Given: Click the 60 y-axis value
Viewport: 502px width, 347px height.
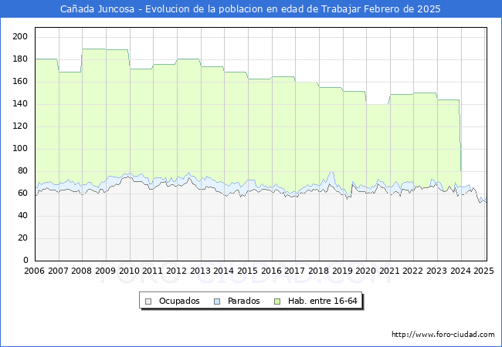Looking at the screenshot, I should [22, 194].
